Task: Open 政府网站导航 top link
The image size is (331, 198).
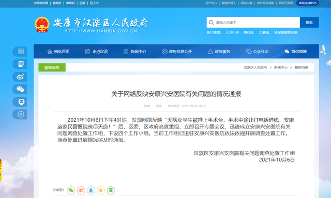Action: click(x=265, y=3)
